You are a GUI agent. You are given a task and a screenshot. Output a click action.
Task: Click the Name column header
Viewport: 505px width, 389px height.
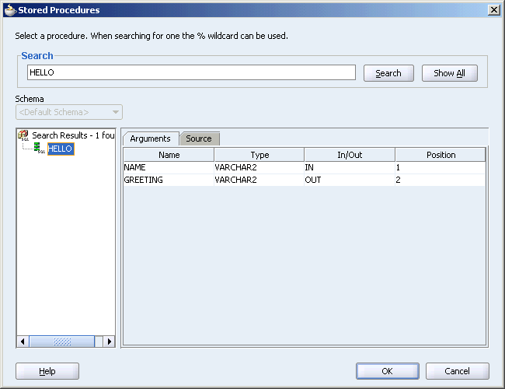coord(169,155)
